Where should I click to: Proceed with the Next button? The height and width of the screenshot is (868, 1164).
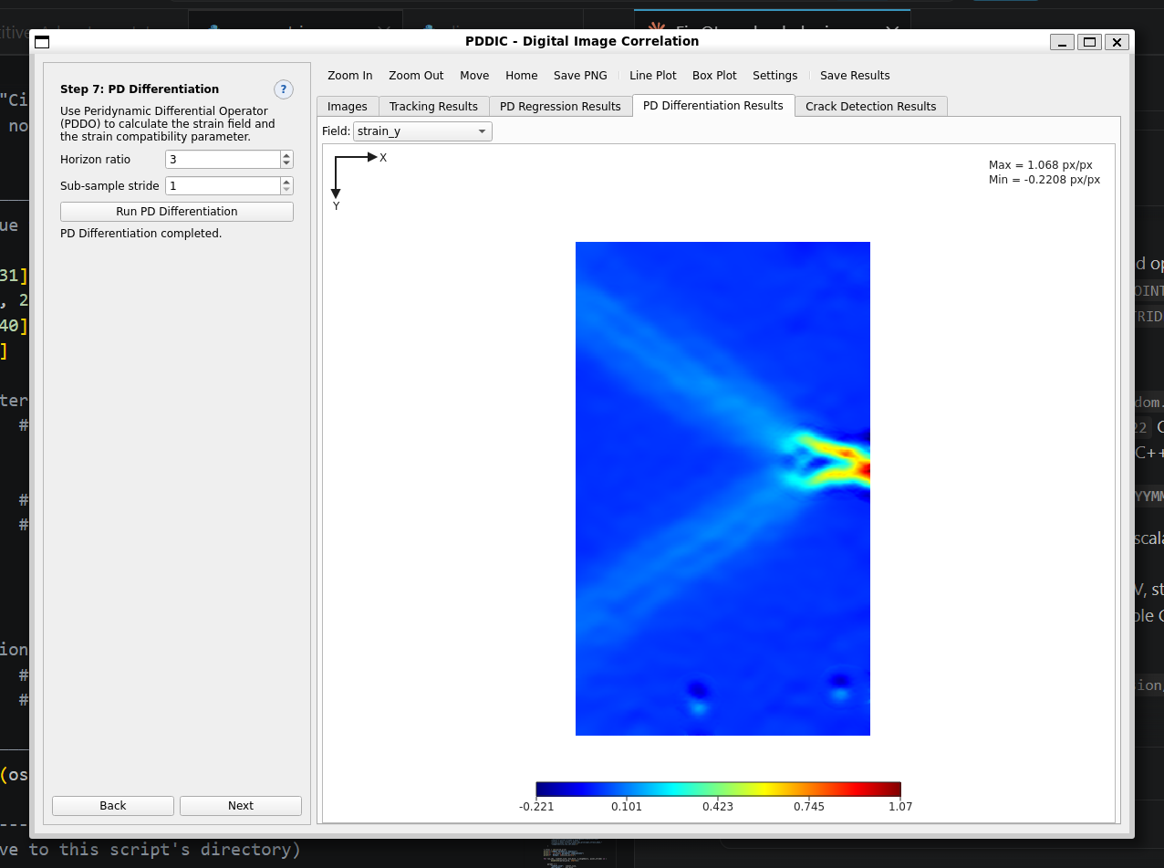click(x=241, y=806)
